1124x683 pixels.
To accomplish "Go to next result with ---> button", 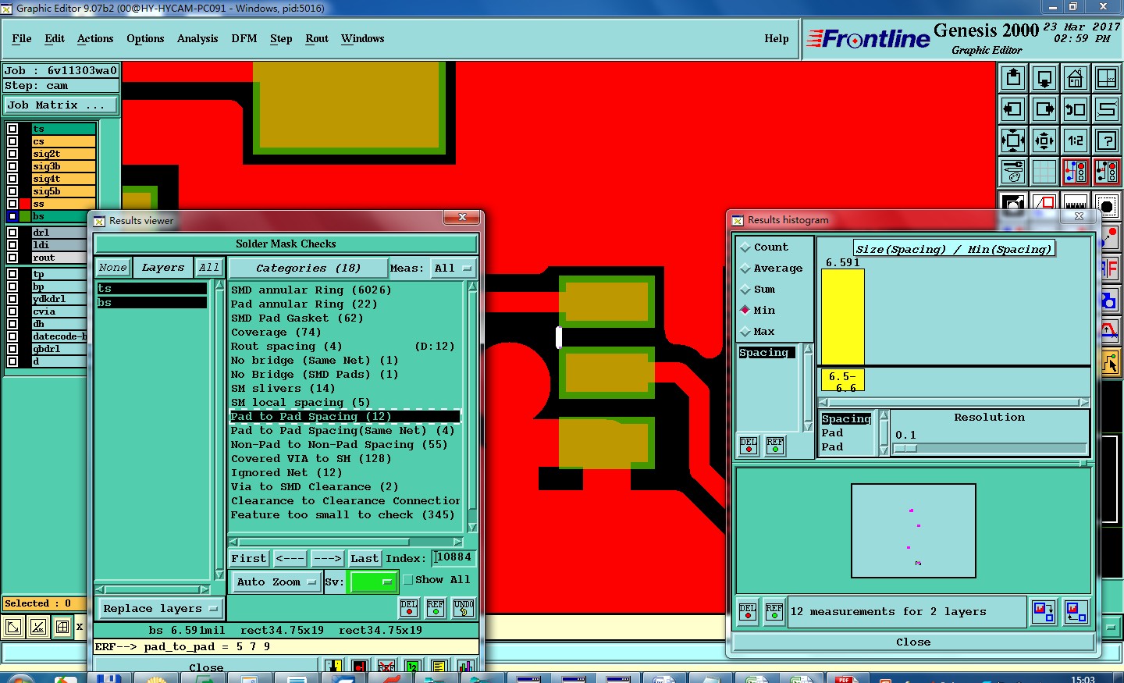I will [327, 559].
